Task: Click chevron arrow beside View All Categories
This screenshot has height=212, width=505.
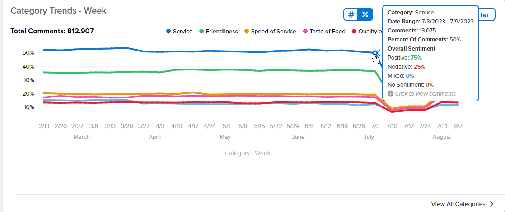Action: pyautogui.click(x=492, y=204)
